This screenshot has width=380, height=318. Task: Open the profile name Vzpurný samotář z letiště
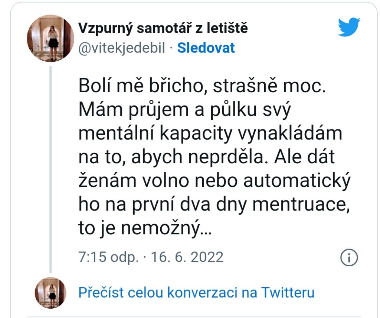point(163,28)
